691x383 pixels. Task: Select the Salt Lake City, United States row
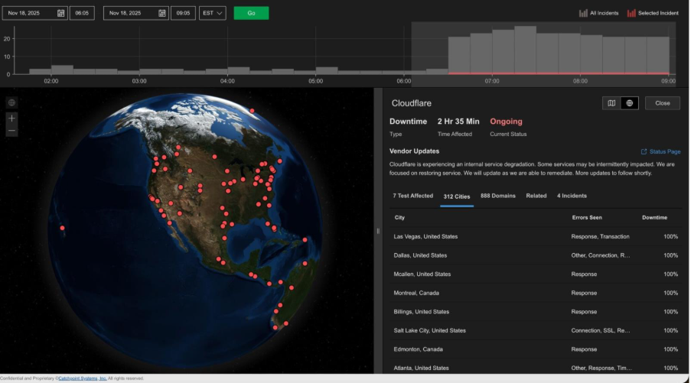pyautogui.click(x=536, y=330)
